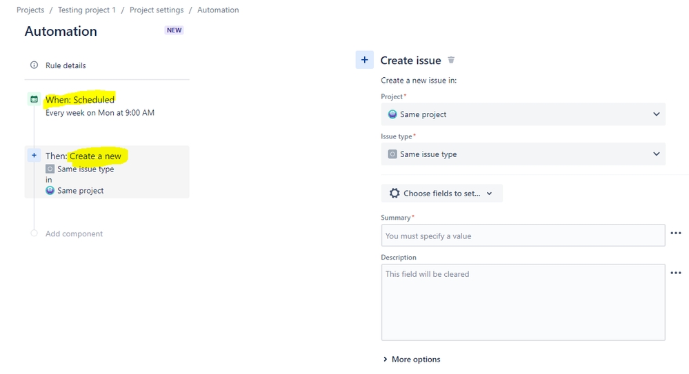Click the Rule details info icon
The image size is (689, 374).
tap(34, 65)
